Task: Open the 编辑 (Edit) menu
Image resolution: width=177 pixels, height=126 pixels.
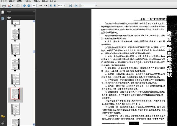Action: tap(12, 1)
